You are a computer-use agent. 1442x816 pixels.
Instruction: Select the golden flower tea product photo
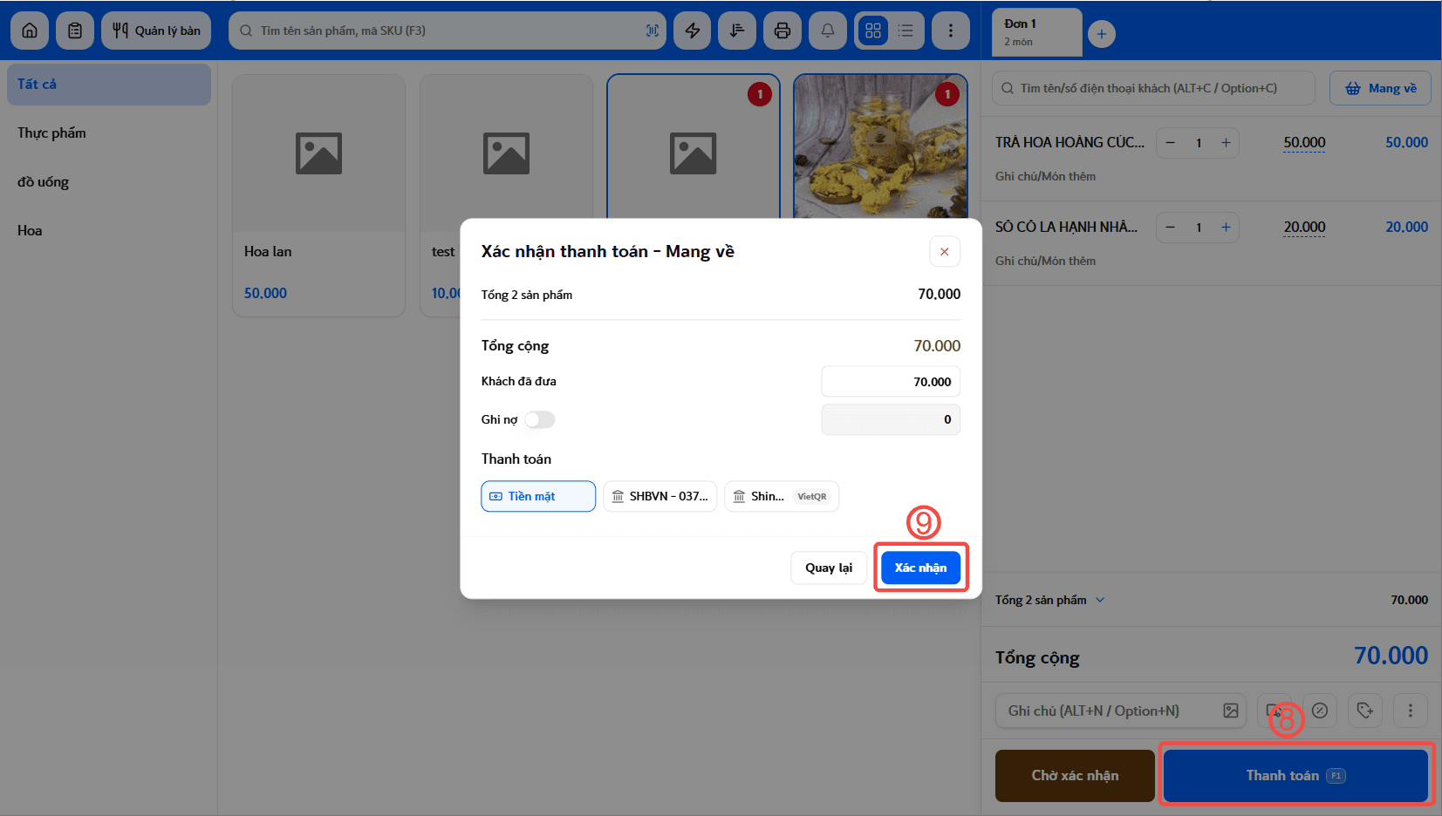[880, 146]
